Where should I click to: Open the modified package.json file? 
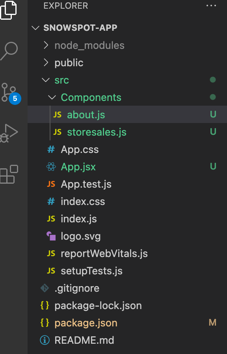(127, 323)
